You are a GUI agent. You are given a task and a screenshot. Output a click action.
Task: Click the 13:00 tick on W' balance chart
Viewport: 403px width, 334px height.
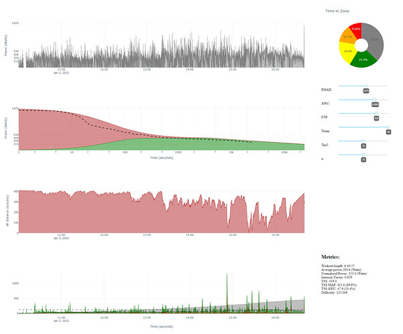[147, 235]
